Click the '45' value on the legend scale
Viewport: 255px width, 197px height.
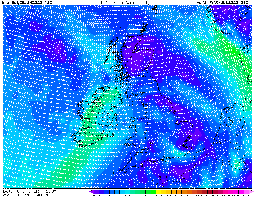click(x=172, y=195)
